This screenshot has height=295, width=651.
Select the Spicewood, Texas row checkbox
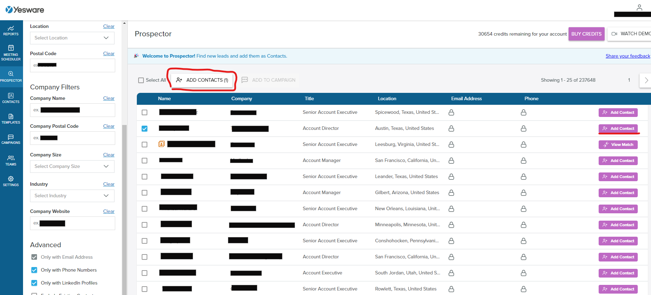point(145,112)
